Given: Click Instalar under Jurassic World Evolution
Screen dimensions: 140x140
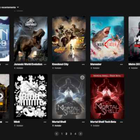Looking at the screenshot, I should [x=19, y=68].
